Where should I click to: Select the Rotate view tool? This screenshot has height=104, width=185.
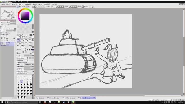pos(22,37)
